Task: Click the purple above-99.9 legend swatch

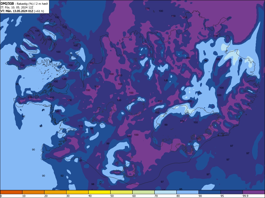Action: coord(254,192)
